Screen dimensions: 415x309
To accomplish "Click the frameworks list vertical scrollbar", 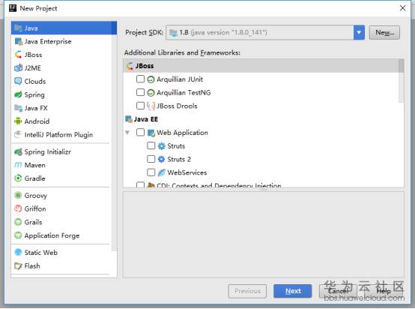I will tap(402, 81).
